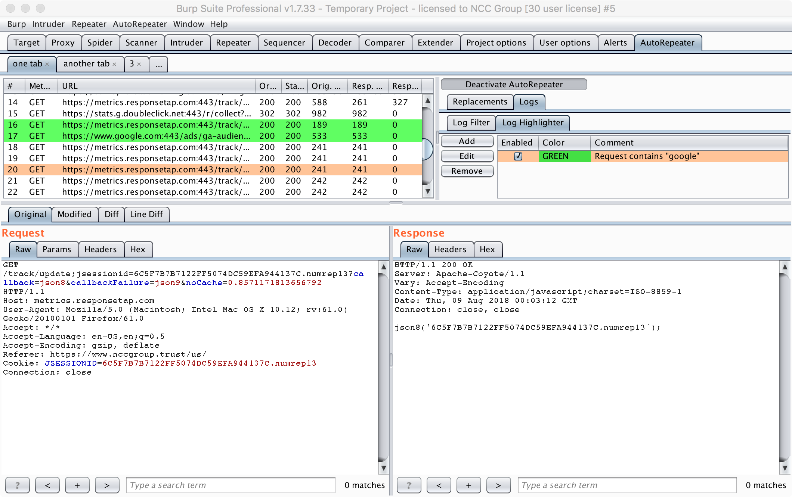Screen dimensions: 792x497
Task: Click request search previous '<' button
Action: click(x=47, y=485)
